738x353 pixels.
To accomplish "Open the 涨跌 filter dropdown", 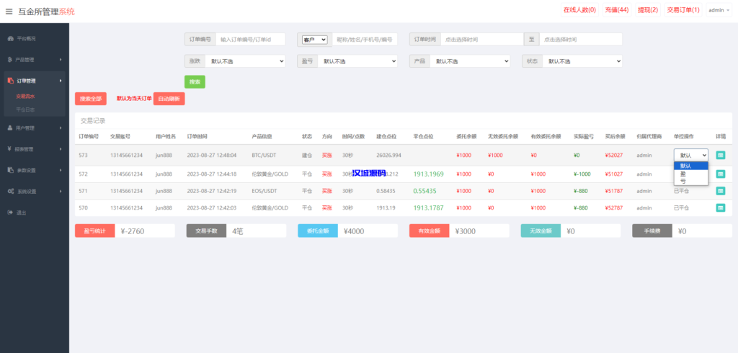I will click(x=245, y=62).
